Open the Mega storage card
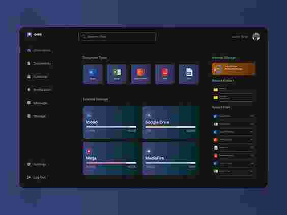Screen dimensions: 287x215 (x=110, y=158)
